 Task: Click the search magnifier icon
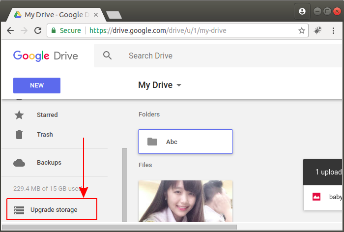pos(107,56)
